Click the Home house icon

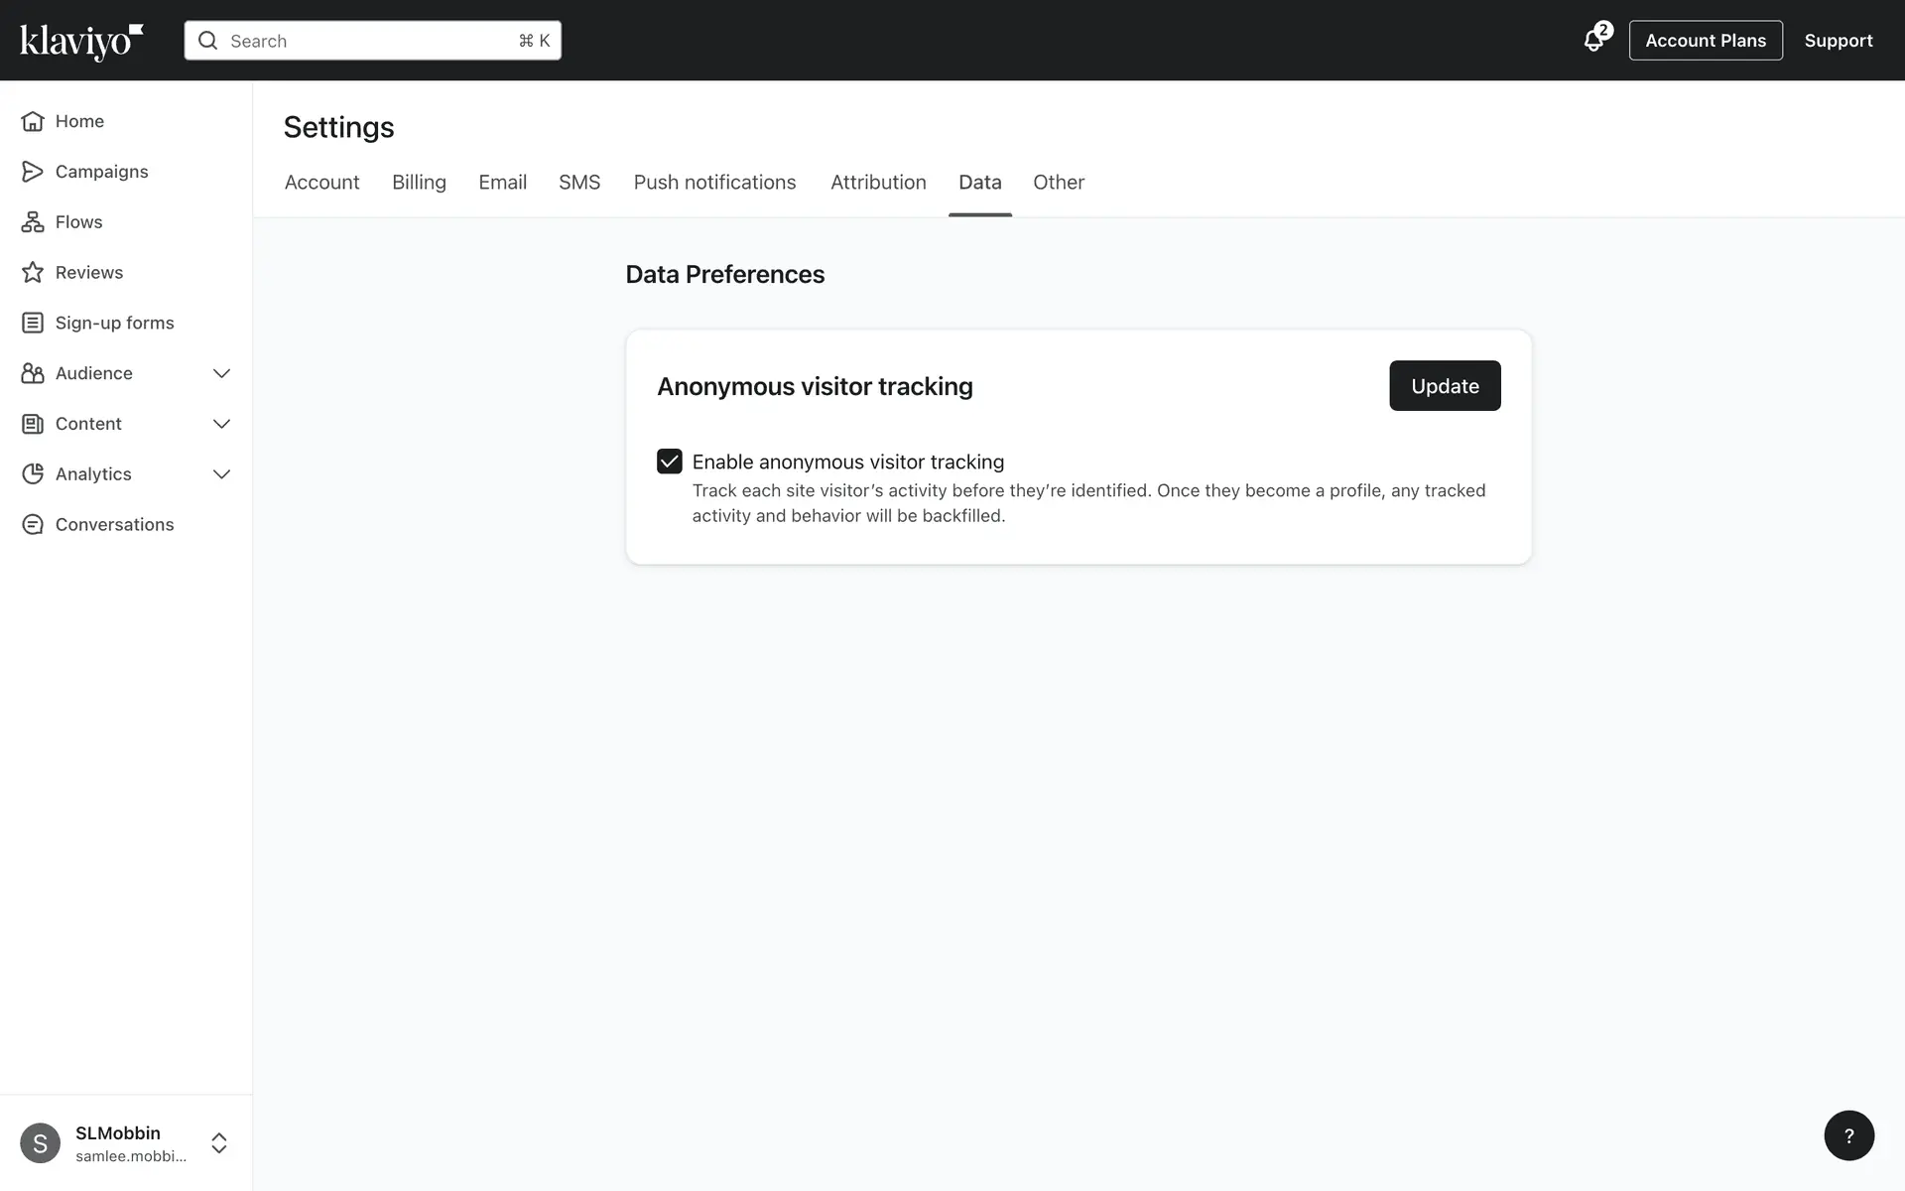tap(33, 121)
